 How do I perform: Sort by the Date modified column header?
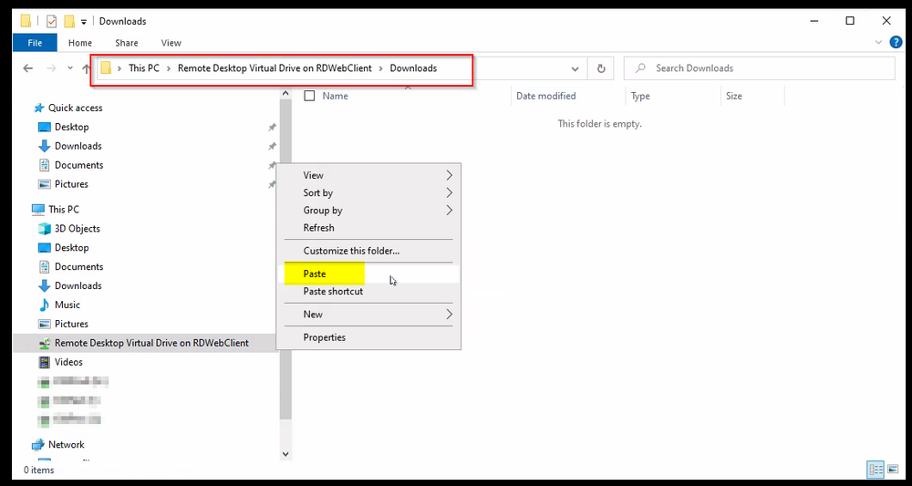[x=545, y=96]
